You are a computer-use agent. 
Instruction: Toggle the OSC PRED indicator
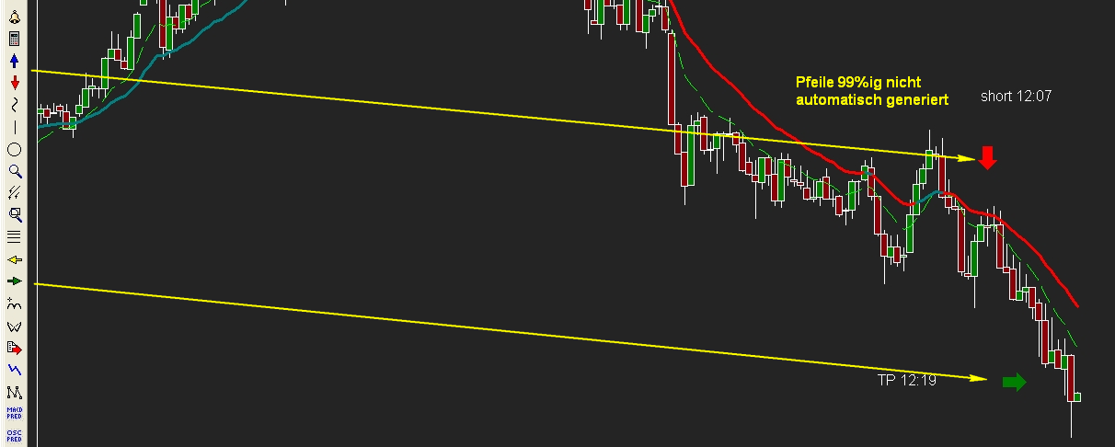click(x=14, y=434)
